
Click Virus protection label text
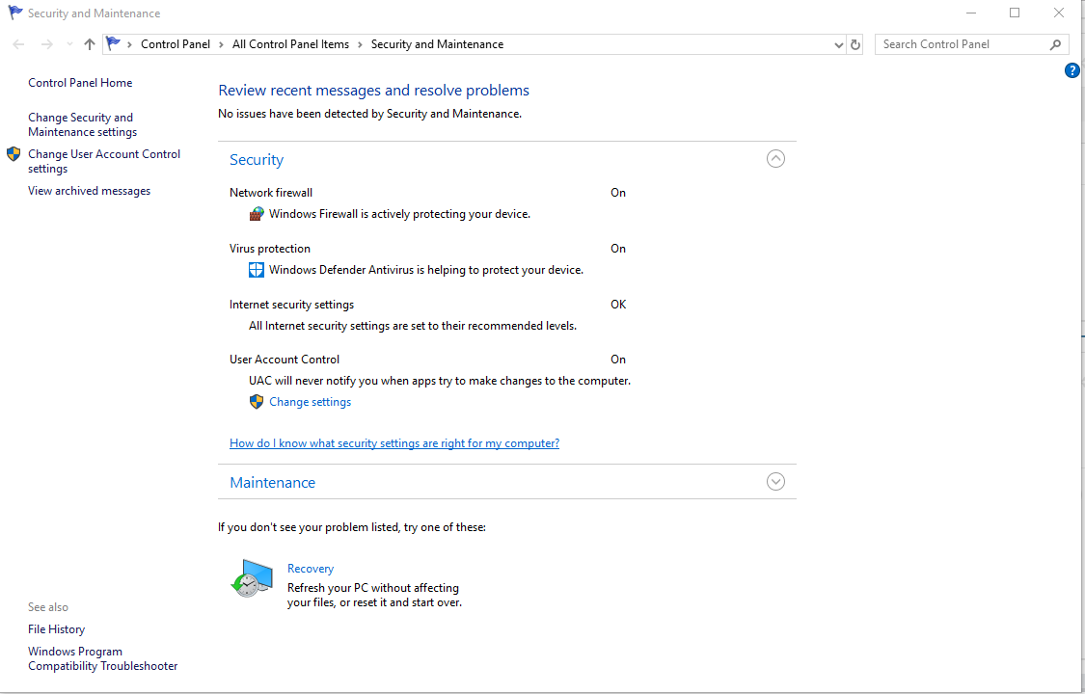270,248
